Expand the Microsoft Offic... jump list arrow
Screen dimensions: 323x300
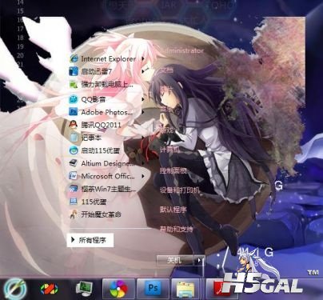point(143,176)
